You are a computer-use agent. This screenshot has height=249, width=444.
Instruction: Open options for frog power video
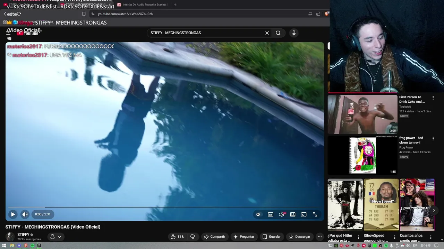click(x=433, y=139)
